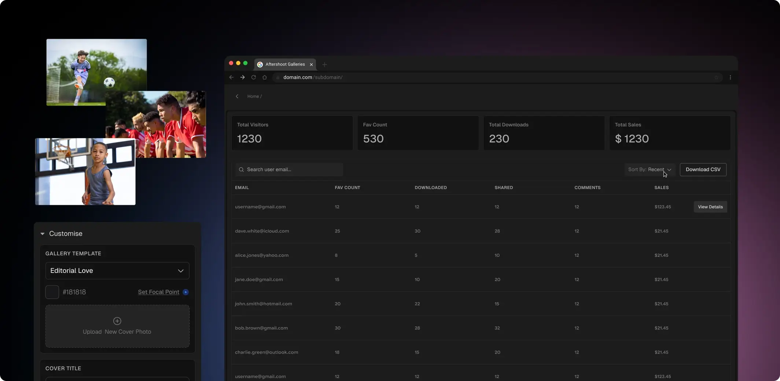Open a new tab with plus icon
This screenshot has width=780, height=381.
[324, 64]
